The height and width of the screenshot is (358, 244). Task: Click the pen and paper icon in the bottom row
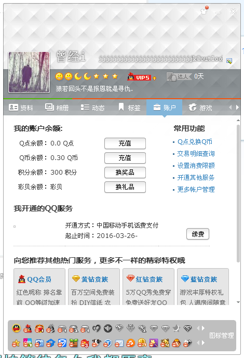[x=188, y=343]
